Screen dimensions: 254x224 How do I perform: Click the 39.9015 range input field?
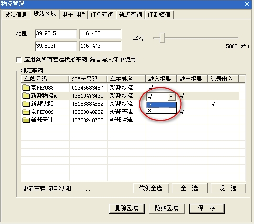[x=56, y=34]
